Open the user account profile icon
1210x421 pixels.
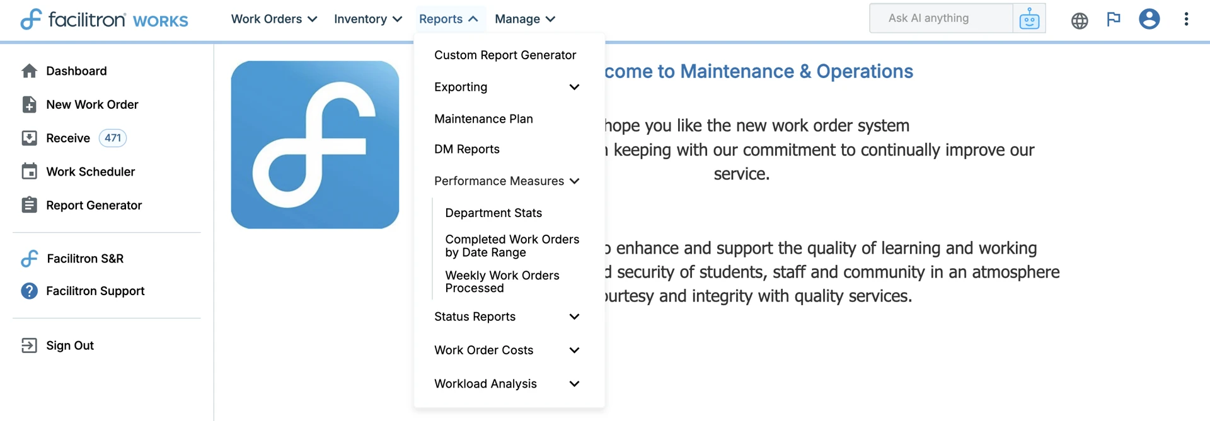(1149, 19)
